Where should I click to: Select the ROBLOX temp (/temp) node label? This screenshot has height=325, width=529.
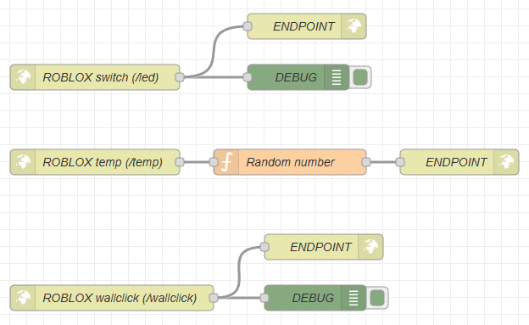pos(103,162)
